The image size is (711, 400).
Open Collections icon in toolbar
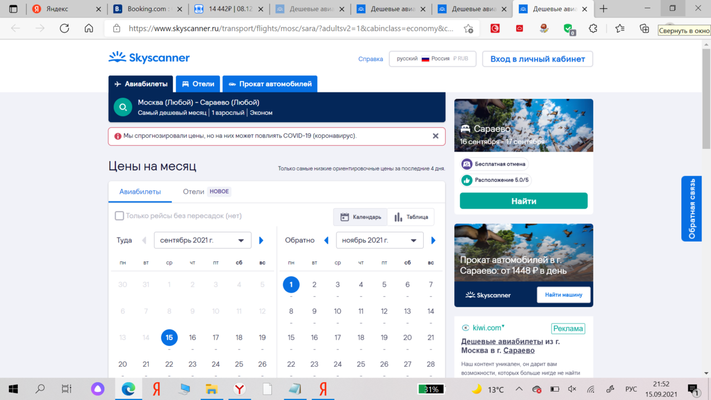click(645, 28)
